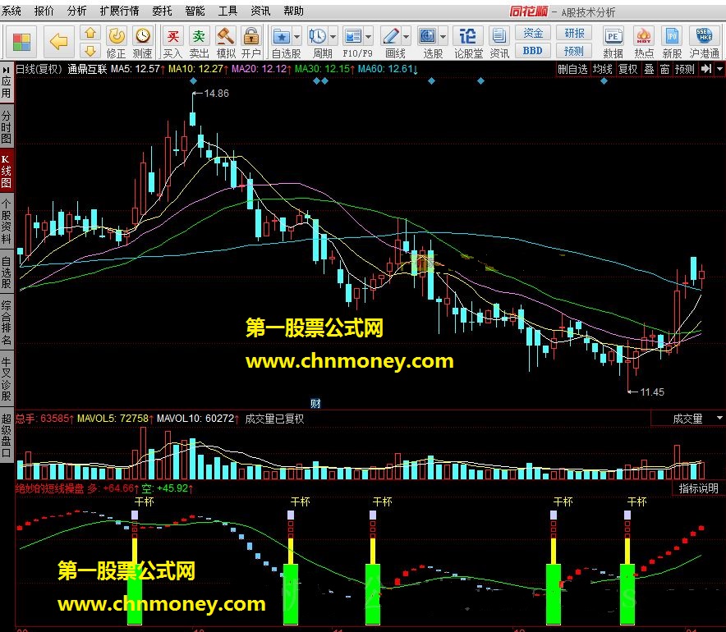
Task: Switch to the 个股资料 sidebar tab
Action: (x=6, y=221)
